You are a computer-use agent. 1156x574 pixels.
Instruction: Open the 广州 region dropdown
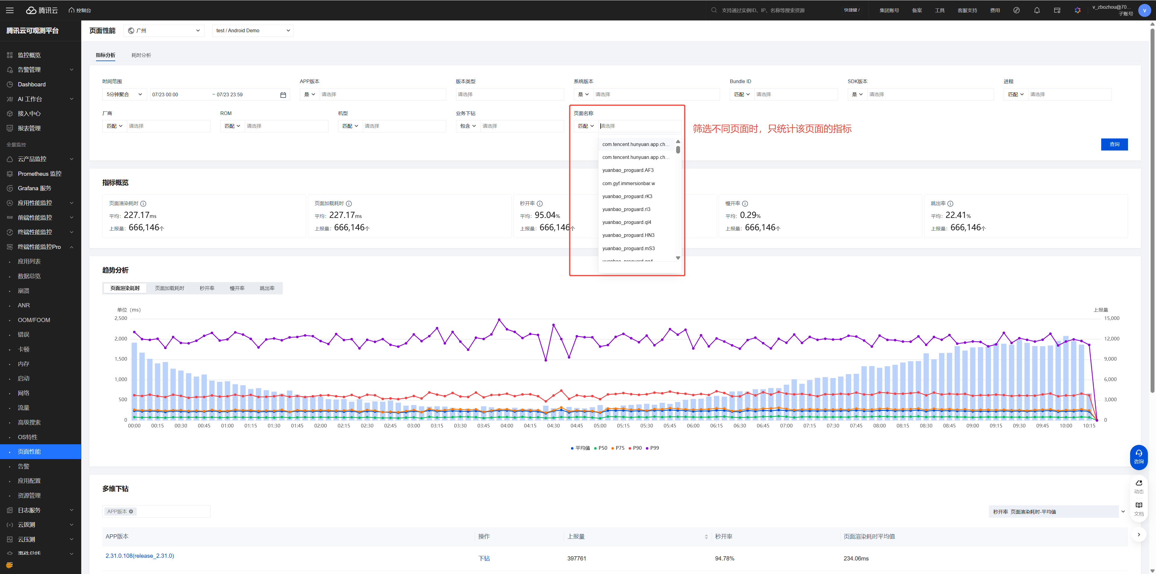(x=164, y=30)
